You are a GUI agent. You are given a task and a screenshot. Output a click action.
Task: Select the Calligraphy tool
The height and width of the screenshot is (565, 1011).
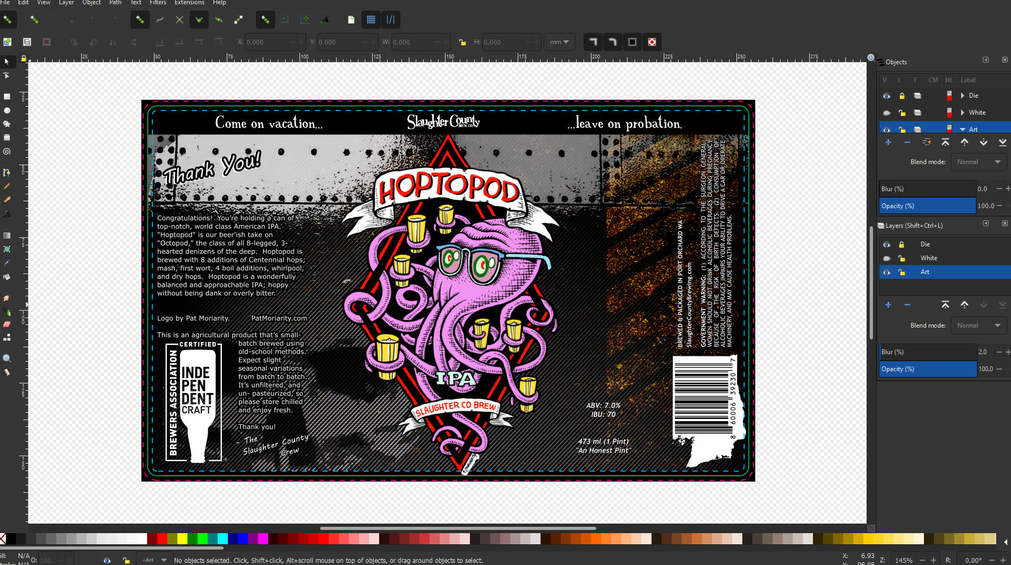click(7, 200)
